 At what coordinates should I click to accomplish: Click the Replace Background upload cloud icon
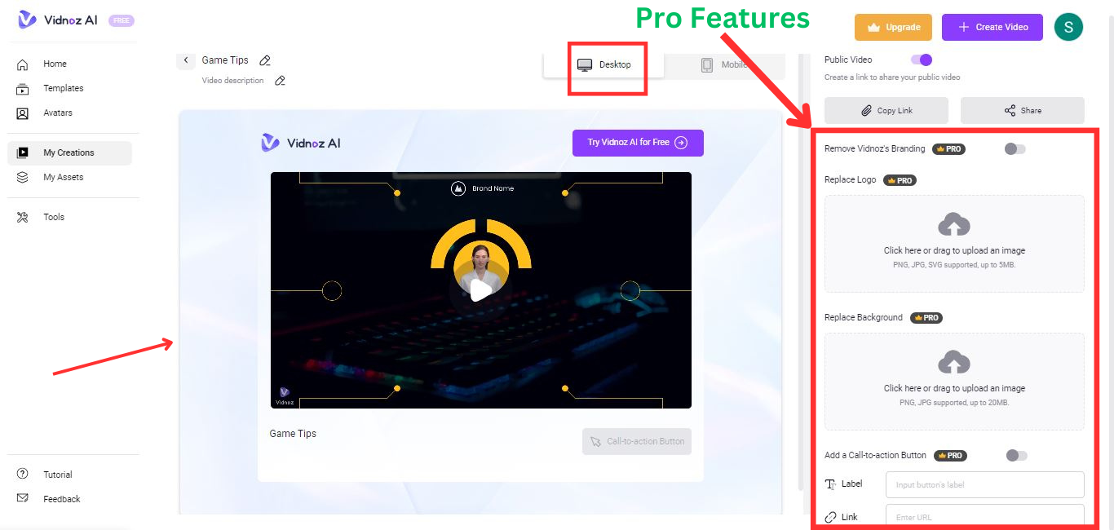coord(954,363)
